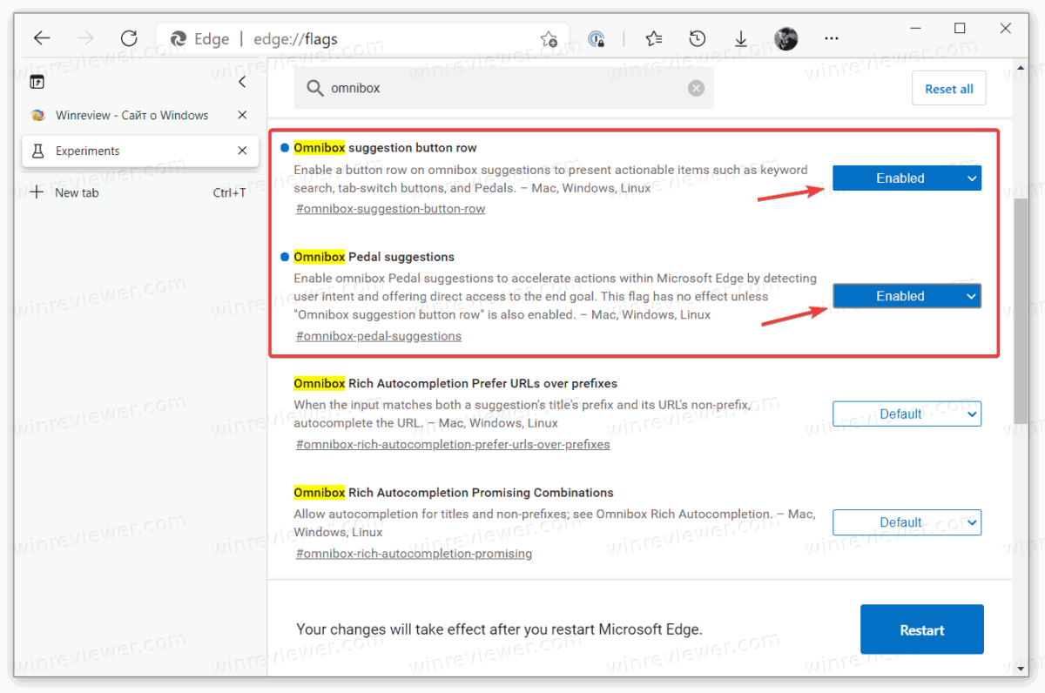This screenshot has height=693, width=1045.
Task: Open browsing History from the toolbar
Action: [696, 38]
